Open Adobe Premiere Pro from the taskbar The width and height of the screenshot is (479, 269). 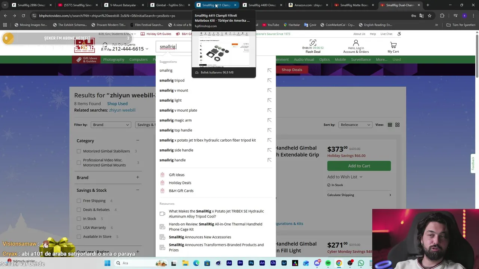tap(240, 263)
